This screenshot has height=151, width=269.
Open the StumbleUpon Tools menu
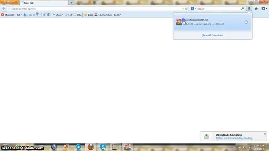click(117, 15)
